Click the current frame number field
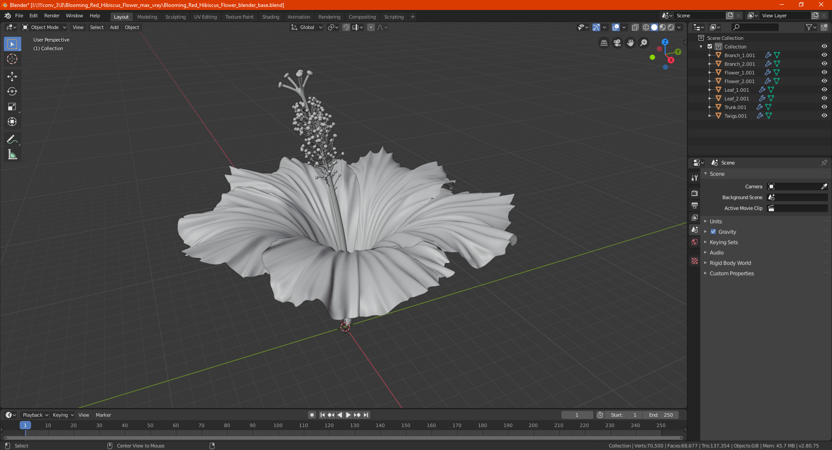This screenshot has height=450, width=832. tap(577, 415)
